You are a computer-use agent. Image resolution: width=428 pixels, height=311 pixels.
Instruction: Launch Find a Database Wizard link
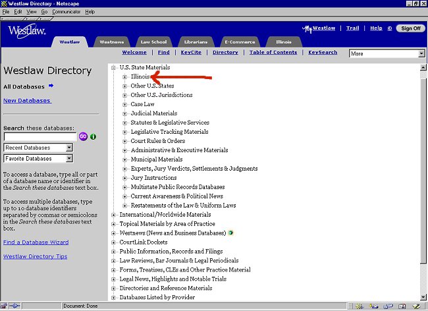(36, 242)
